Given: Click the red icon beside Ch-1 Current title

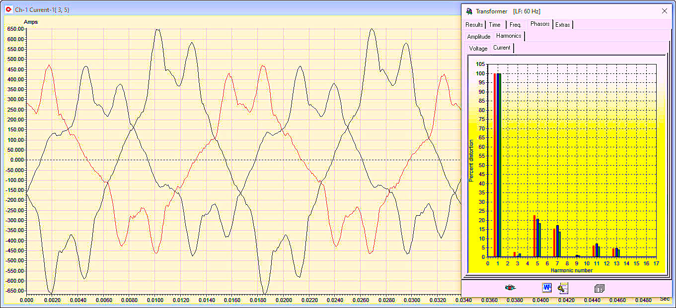Looking at the screenshot, I should pos(8,9).
